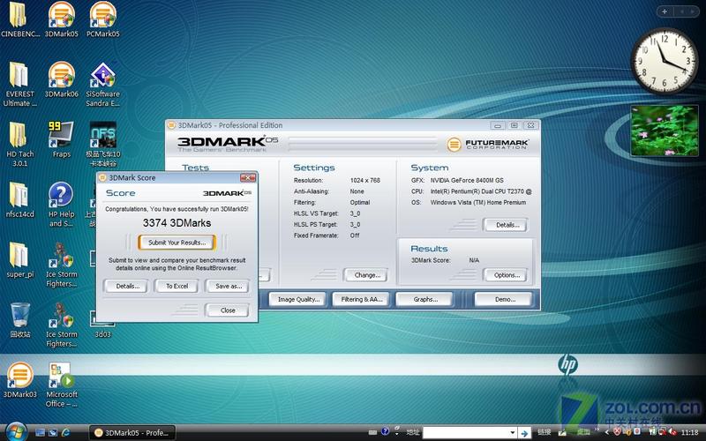Click Details button under System

pos(507,225)
